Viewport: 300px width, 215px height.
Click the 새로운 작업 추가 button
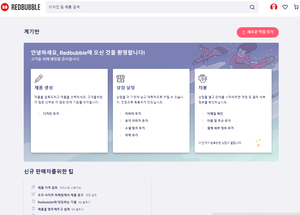257,32
